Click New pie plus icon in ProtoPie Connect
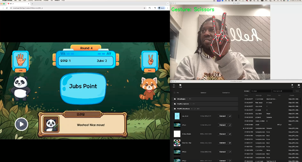Image resolution: width=302 pixels, height=162 pixels. (x=174, y=85)
